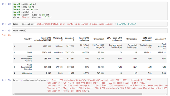170x96 pixels.
Task: Click the imports code cell In [14]
Action: pos(90,11)
